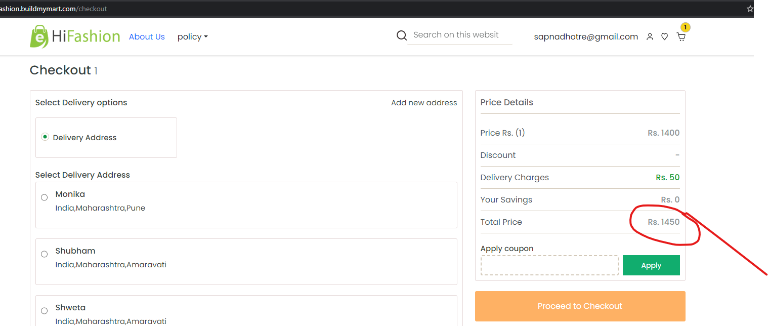Open the user account profile icon

[x=650, y=37]
